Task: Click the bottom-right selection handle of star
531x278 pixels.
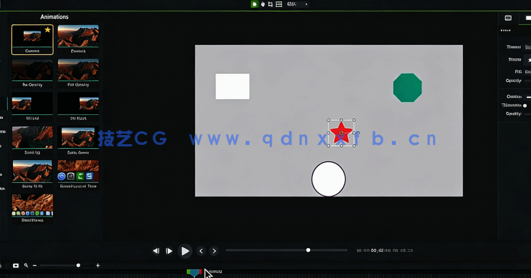Action: (354, 146)
